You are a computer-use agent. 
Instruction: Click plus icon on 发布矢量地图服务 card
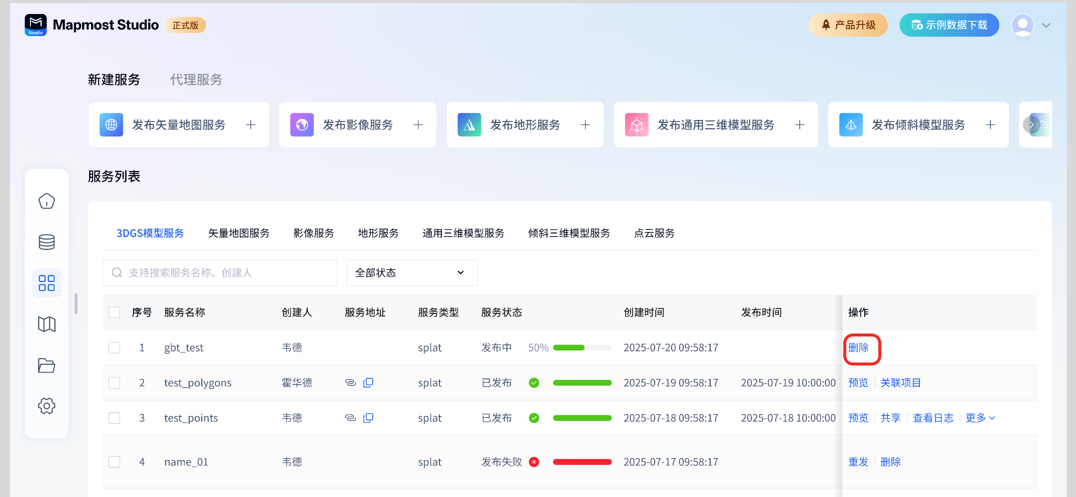[251, 124]
